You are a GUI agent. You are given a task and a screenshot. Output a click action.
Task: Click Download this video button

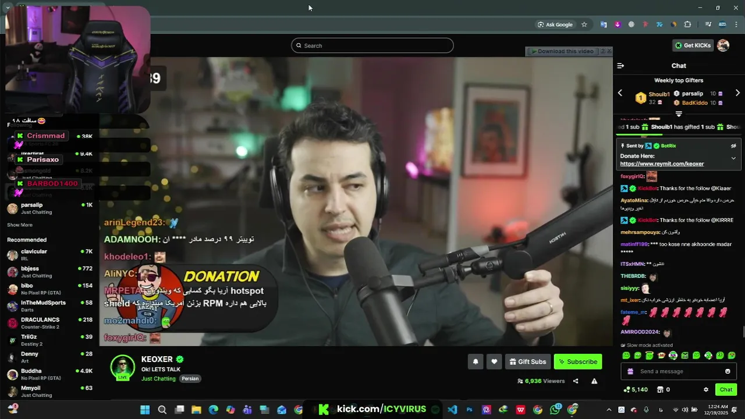pos(562,51)
